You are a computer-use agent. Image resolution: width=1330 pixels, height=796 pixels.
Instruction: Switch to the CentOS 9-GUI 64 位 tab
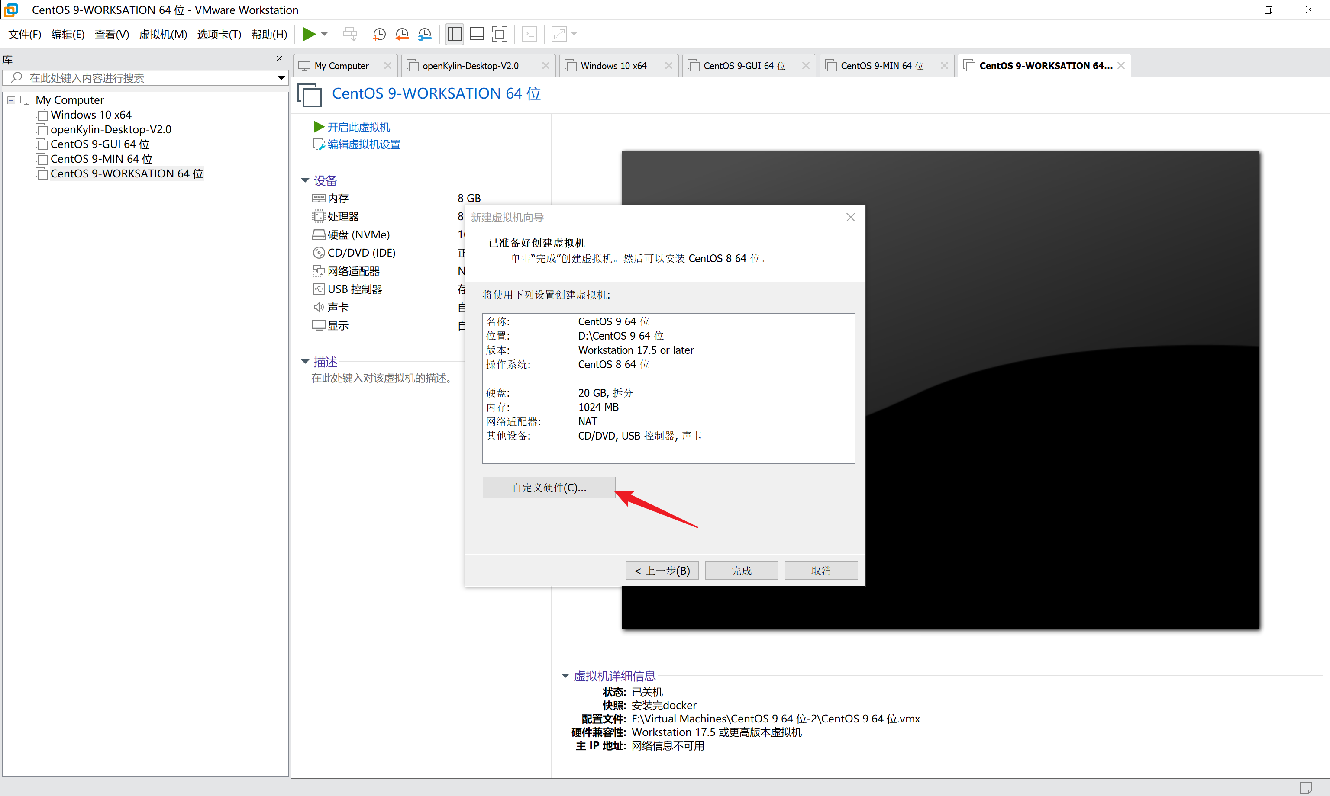pos(743,65)
